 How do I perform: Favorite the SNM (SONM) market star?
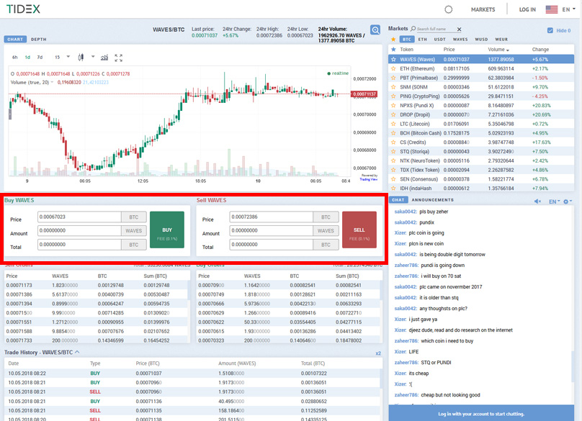pos(393,87)
